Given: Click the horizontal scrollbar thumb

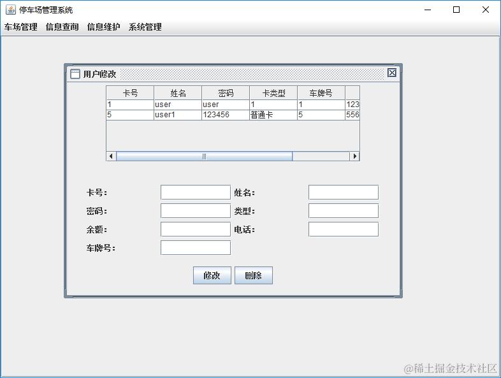Looking at the screenshot, I should pyautogui.click(x=204, y=156).
